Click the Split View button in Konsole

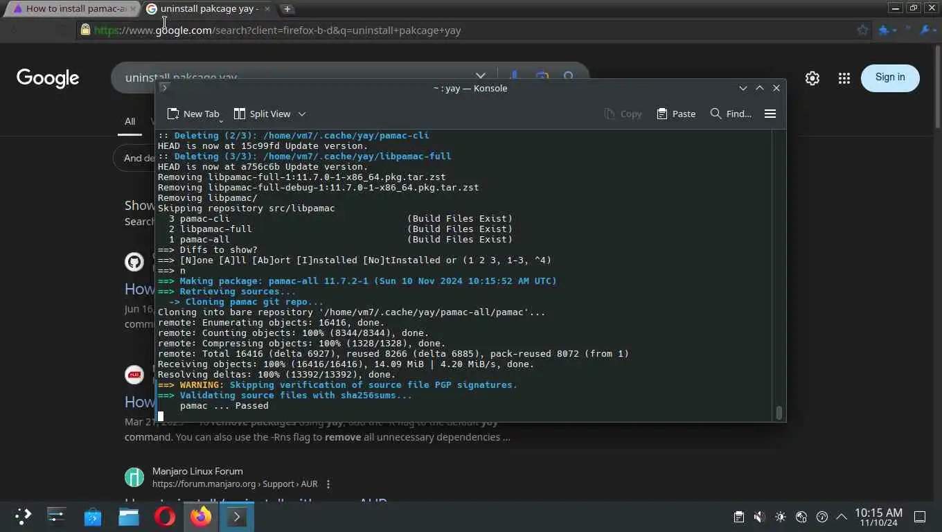tap(262, 114)
